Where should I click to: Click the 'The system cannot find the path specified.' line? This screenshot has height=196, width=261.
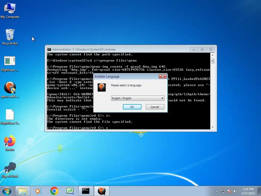[x=90, y=54]
